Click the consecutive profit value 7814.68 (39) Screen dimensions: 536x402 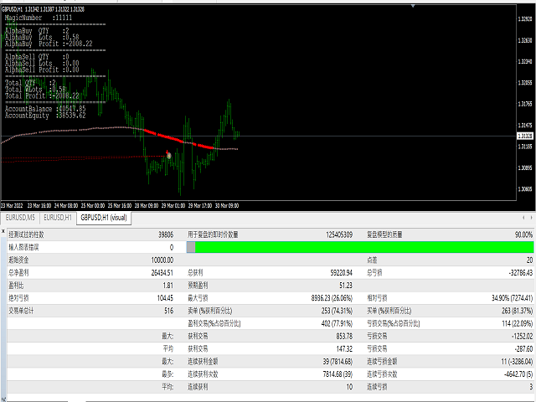(338, 374)
